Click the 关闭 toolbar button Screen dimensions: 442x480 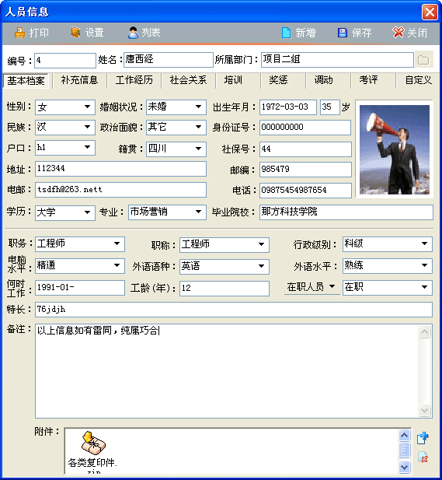[410, 33]
